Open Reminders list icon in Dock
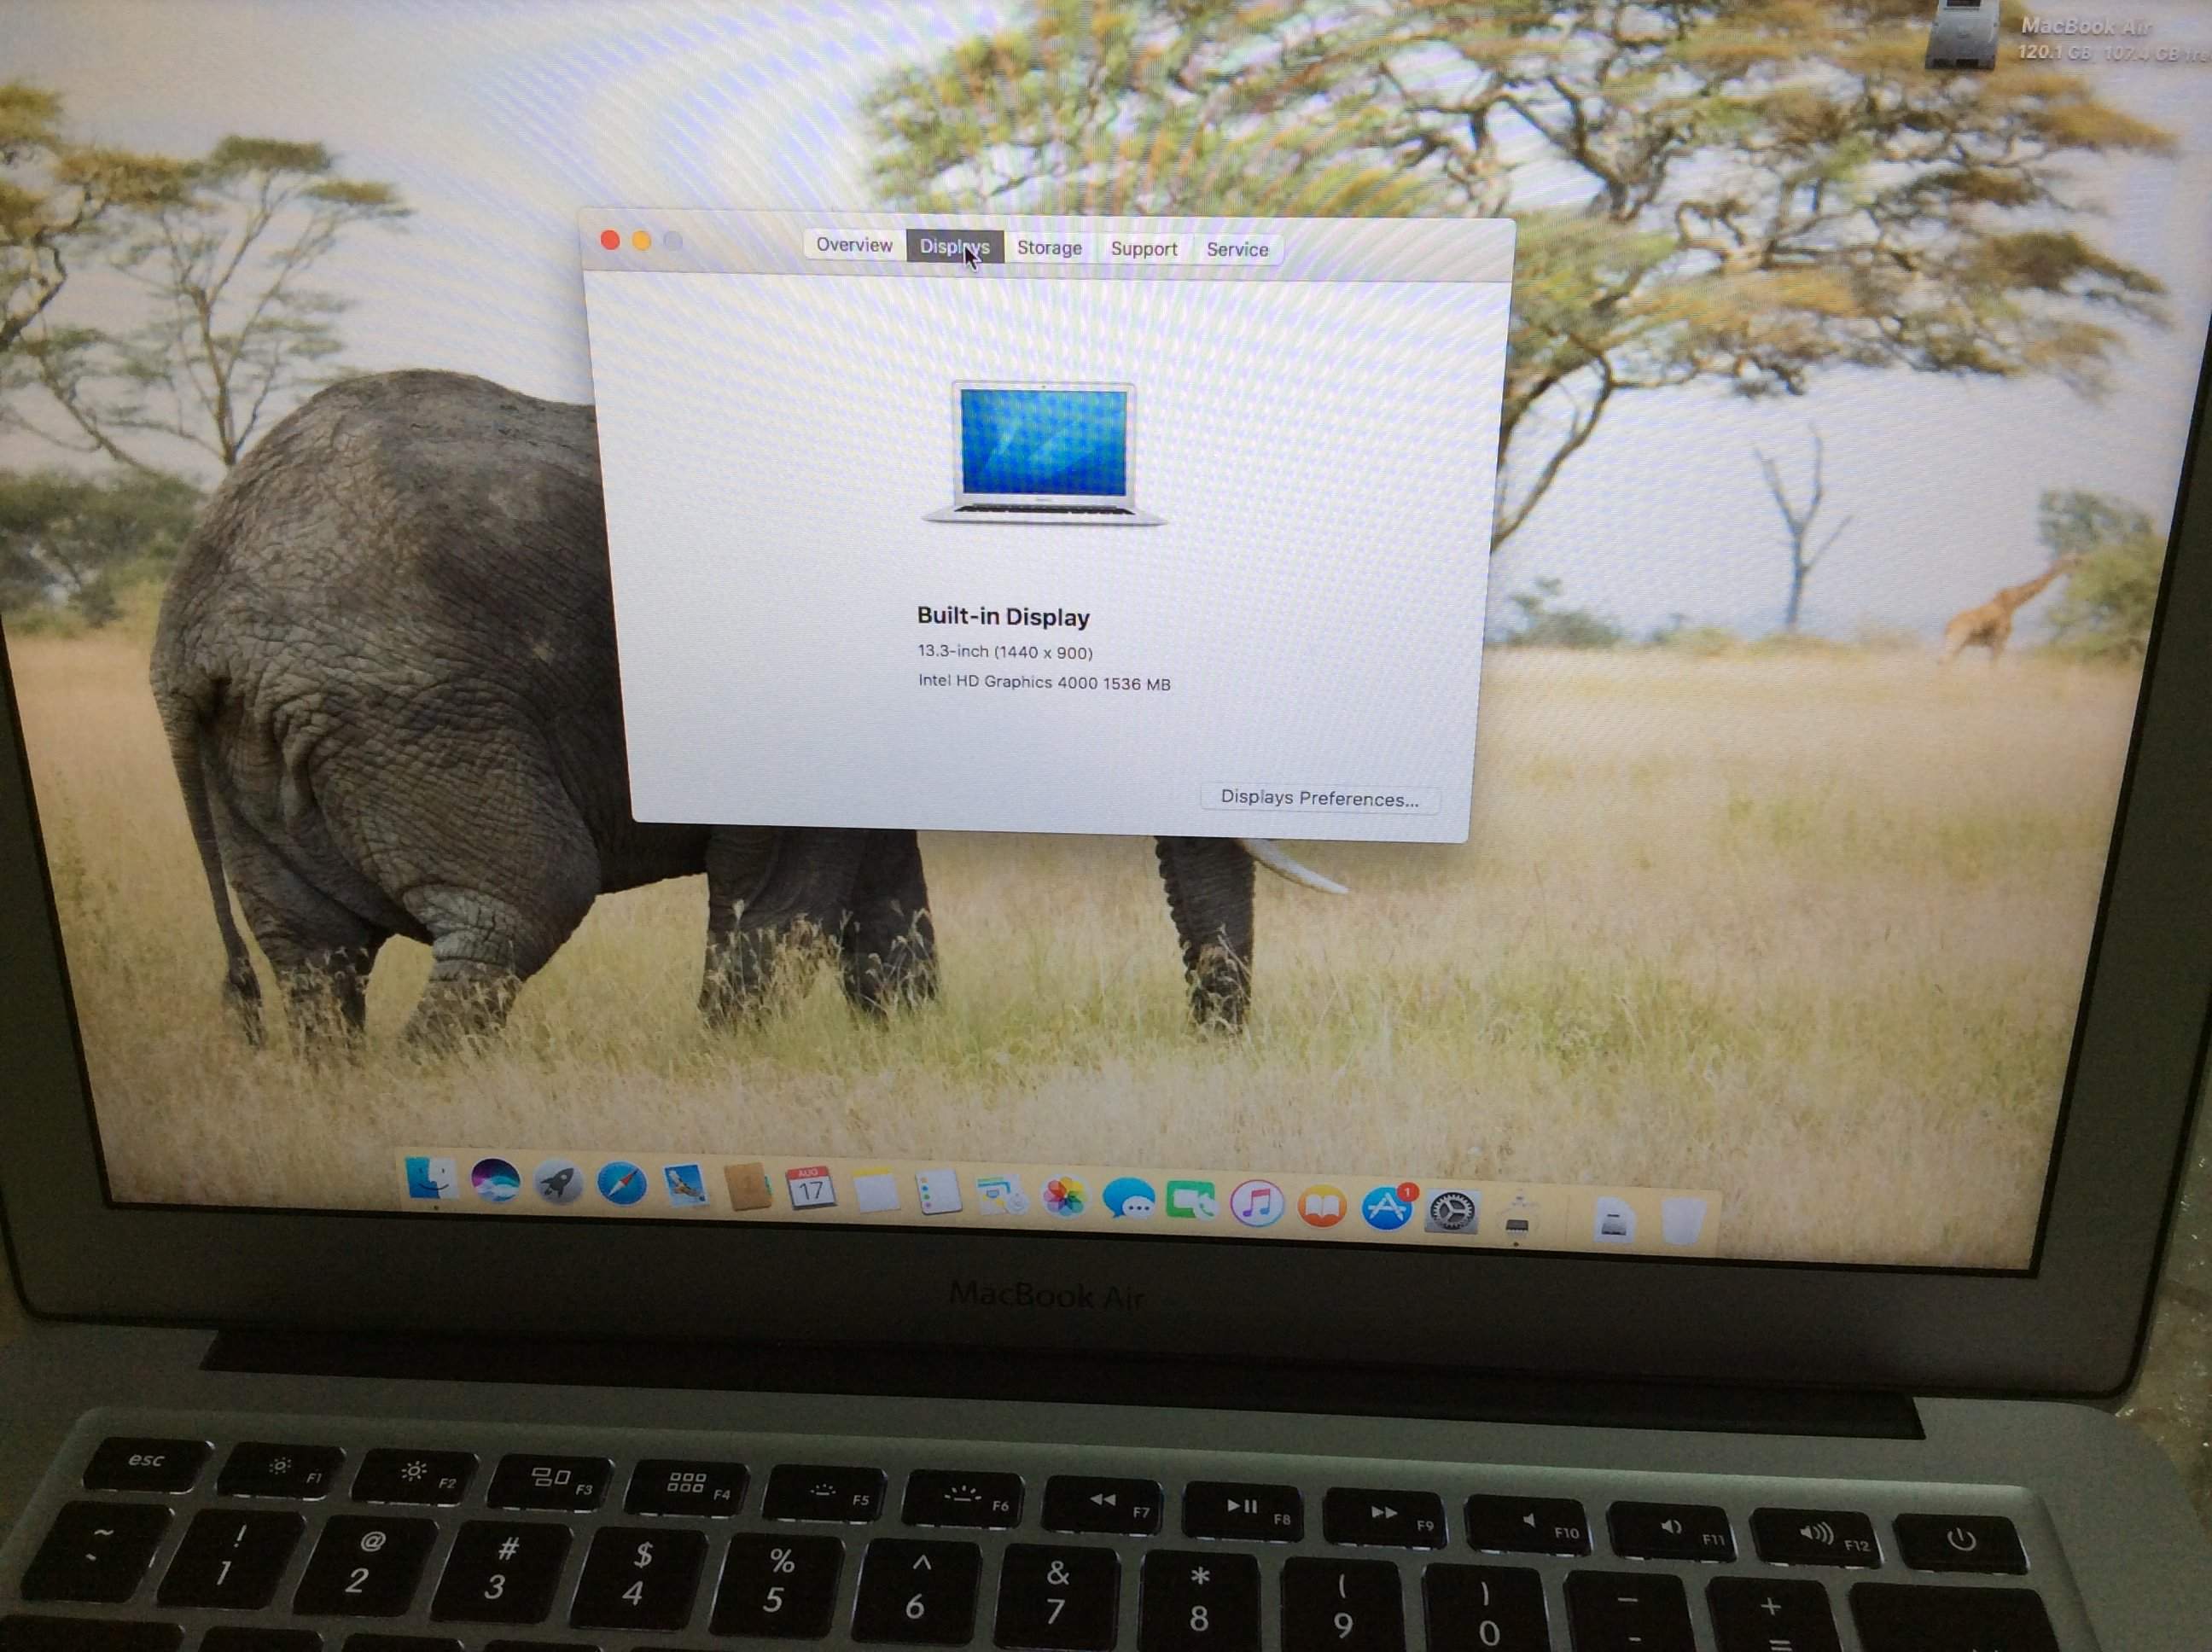Screen dimensions: 2212x1652 (x=938, y=1193)
